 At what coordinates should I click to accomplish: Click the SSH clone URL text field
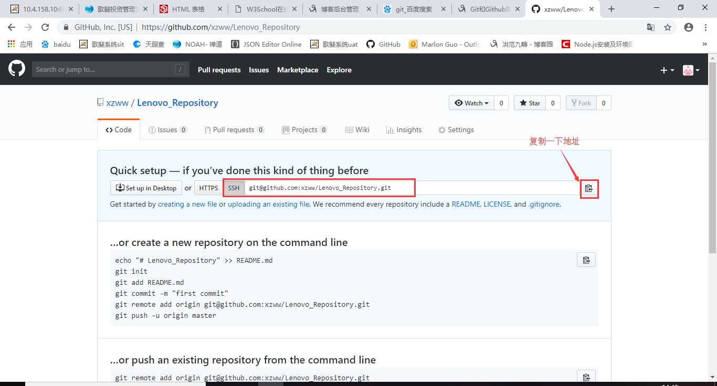pos(412,188)
